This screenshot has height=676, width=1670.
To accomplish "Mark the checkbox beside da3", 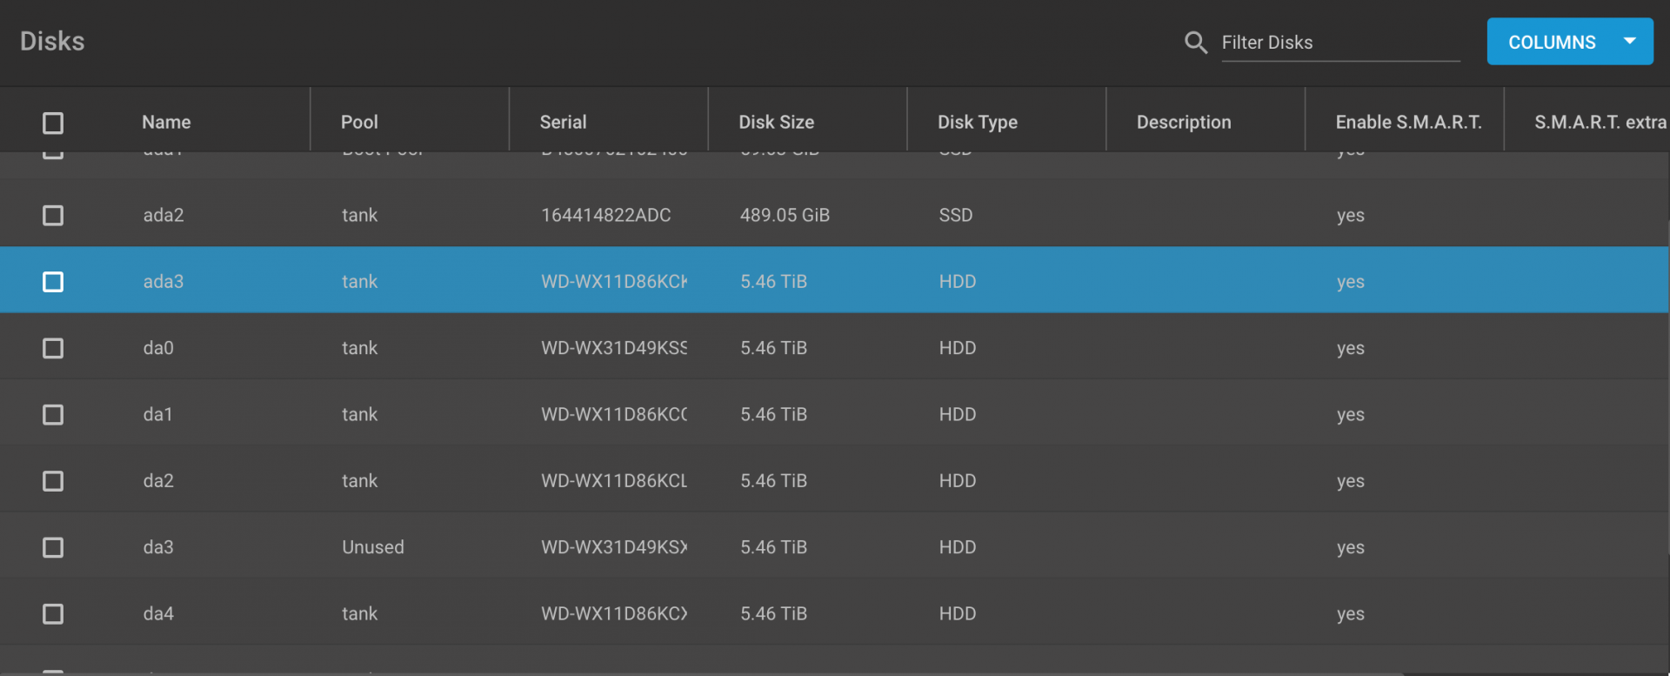I will click(x=53, y=547).
